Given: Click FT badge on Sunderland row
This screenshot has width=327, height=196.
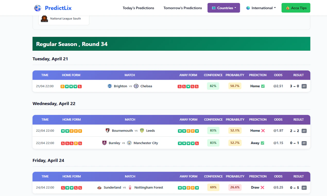Looking at the screenshot, I should coord(304,188).
